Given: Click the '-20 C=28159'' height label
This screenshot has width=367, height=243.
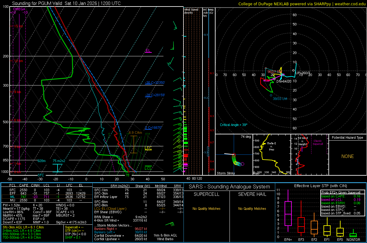Looking at the screenshot, I should click(x=155, y=95).
